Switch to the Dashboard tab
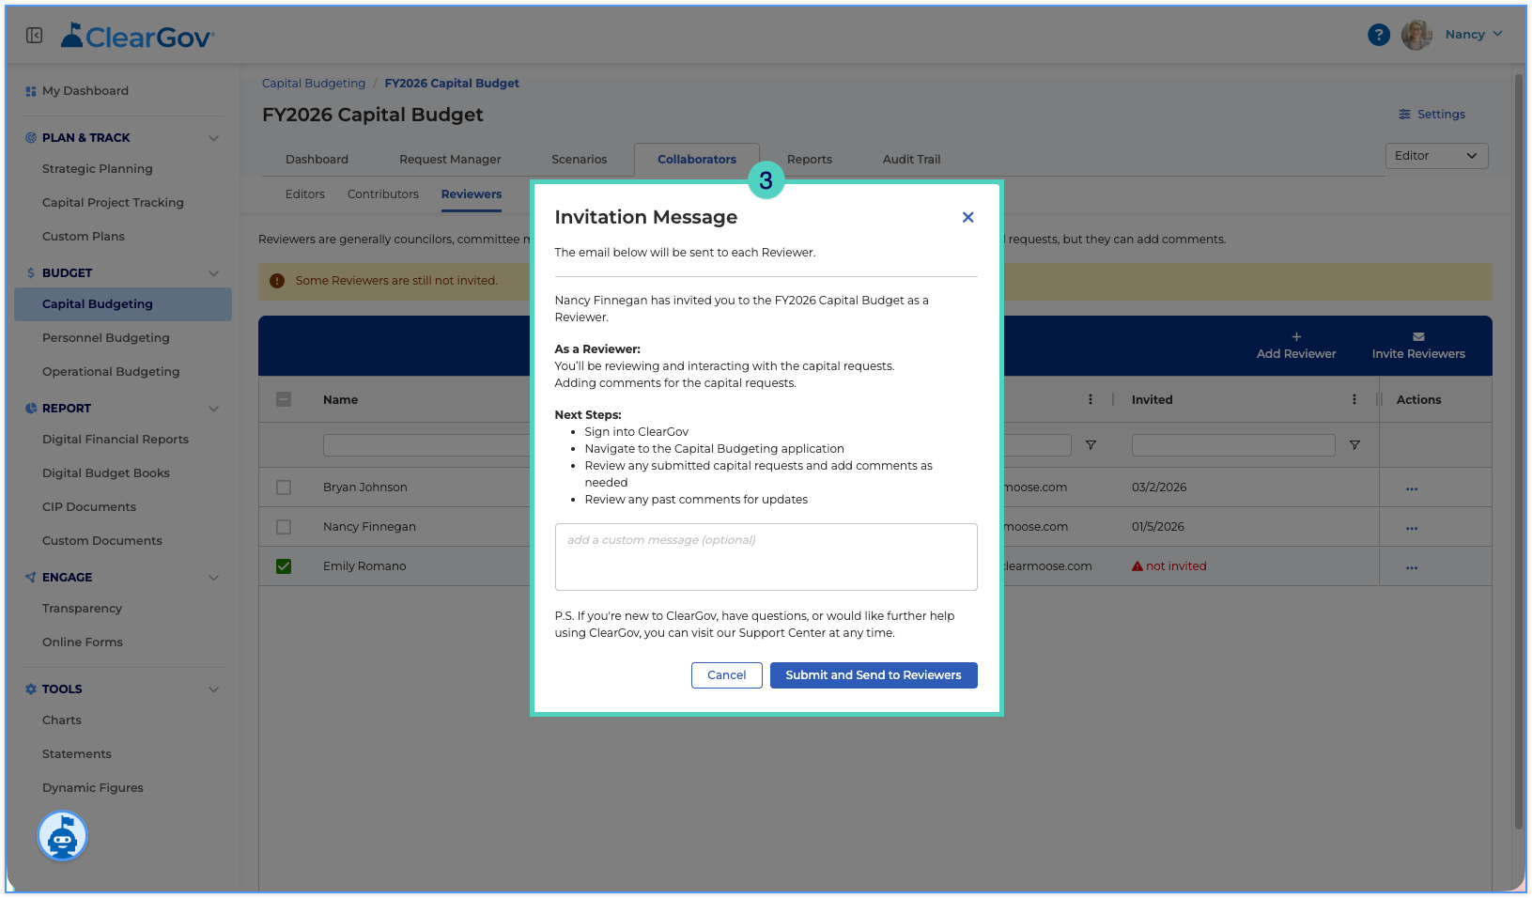The image size is (1532, 898). [317, 160]
